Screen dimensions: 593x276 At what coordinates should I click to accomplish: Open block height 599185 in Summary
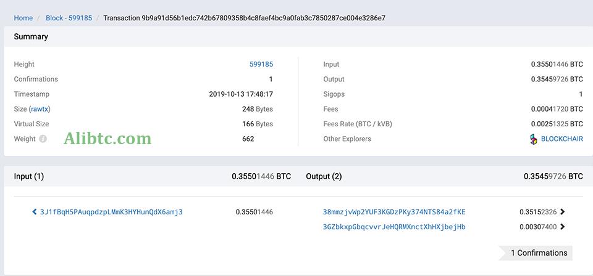[261, 64]
